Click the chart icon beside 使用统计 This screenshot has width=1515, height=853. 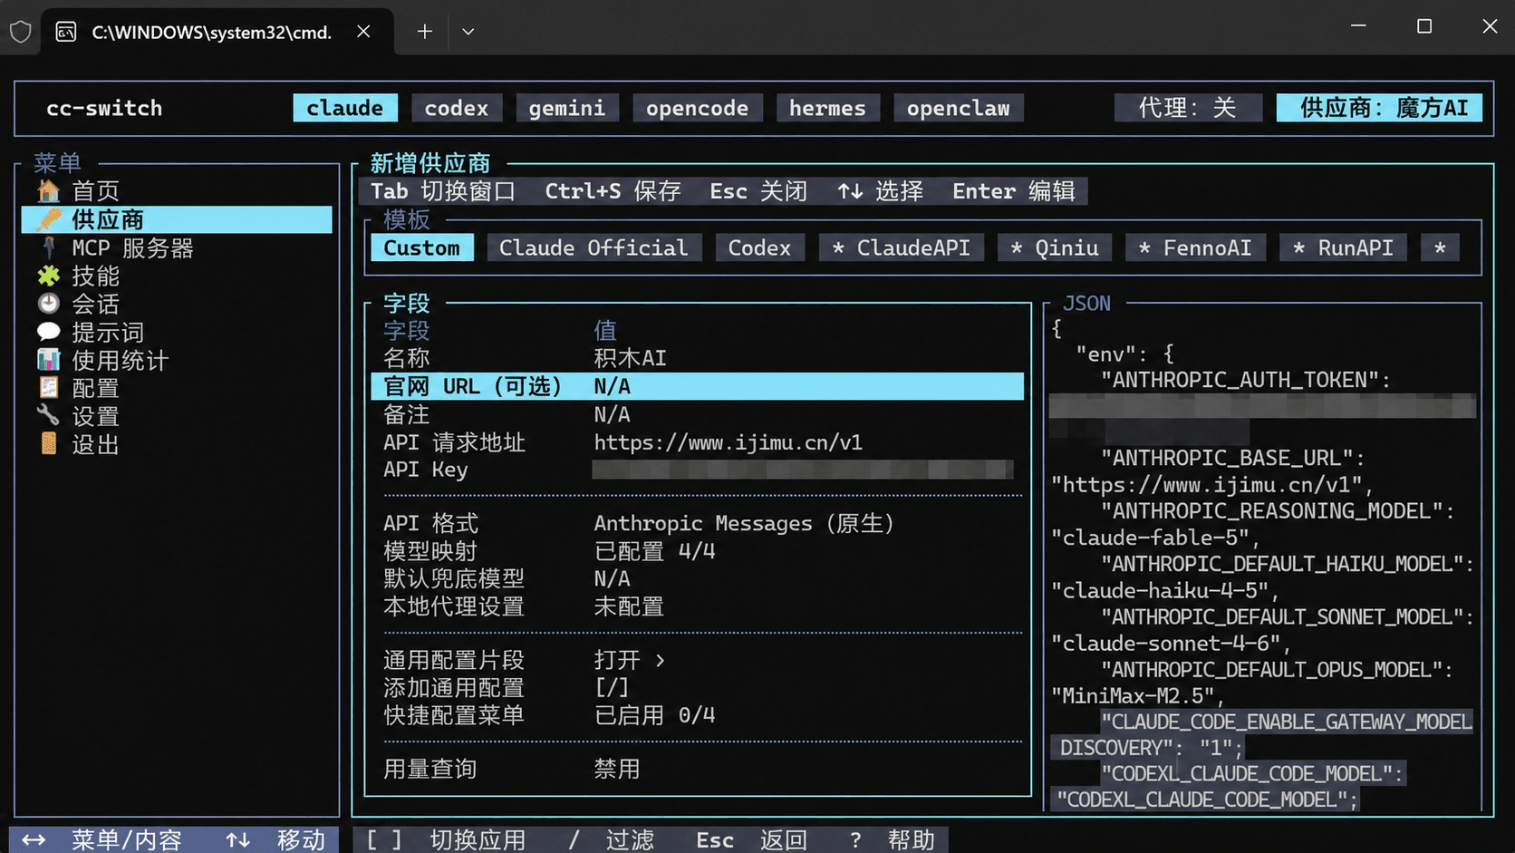(49, 360)
